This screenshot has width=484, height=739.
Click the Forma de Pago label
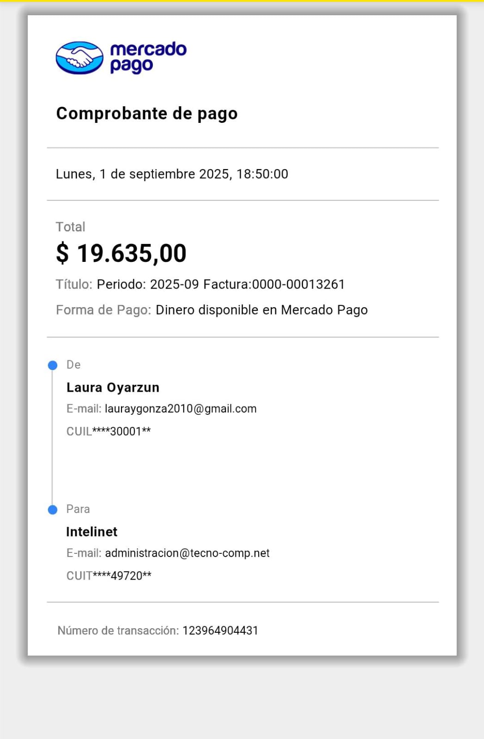coord(103,310)
